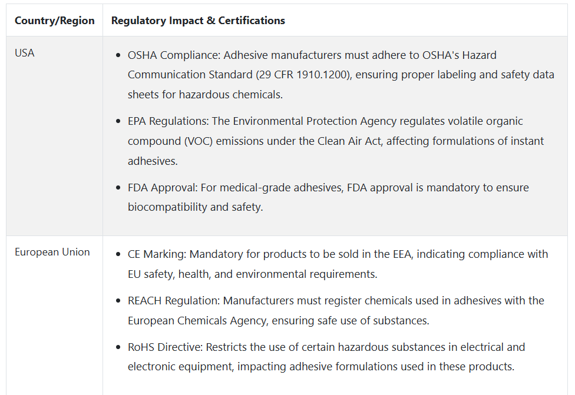This screenshot has height=395, width=575.
Task: Select the European Union row label
Action: (52, 252)
